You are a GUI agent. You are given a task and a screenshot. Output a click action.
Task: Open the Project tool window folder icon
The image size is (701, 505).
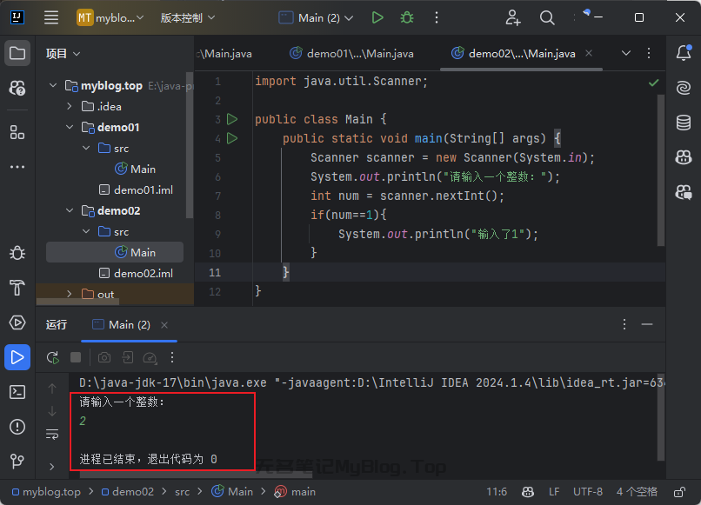coord(17,53)
